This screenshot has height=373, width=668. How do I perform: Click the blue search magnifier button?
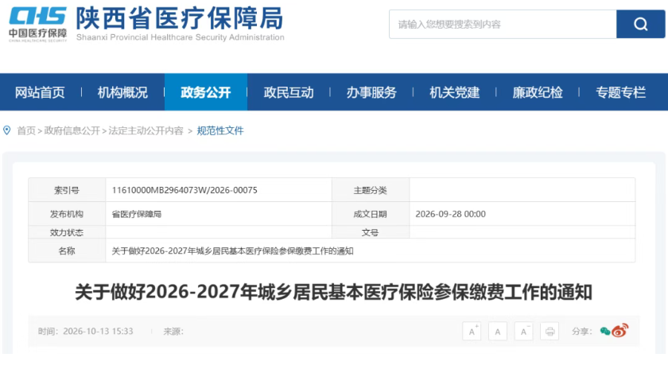[640, 25]
